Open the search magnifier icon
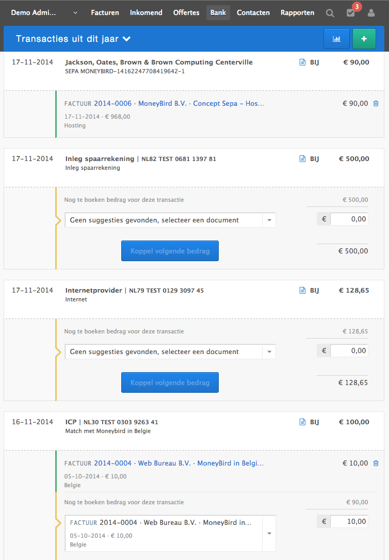The width and height of the screenshot is (389, 560). 330,13
